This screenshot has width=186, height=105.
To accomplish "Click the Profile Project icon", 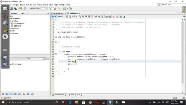I will click(x=70, y=8).
